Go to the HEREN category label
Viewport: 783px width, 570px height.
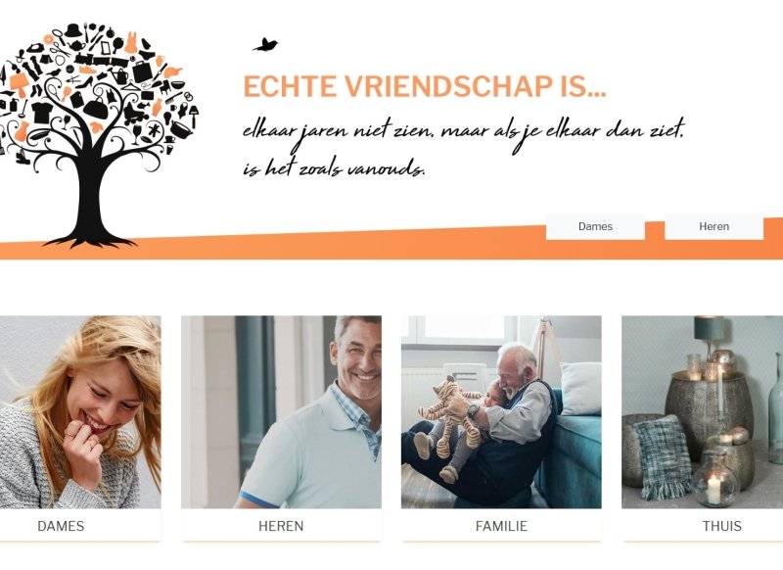tap(281, 526)
